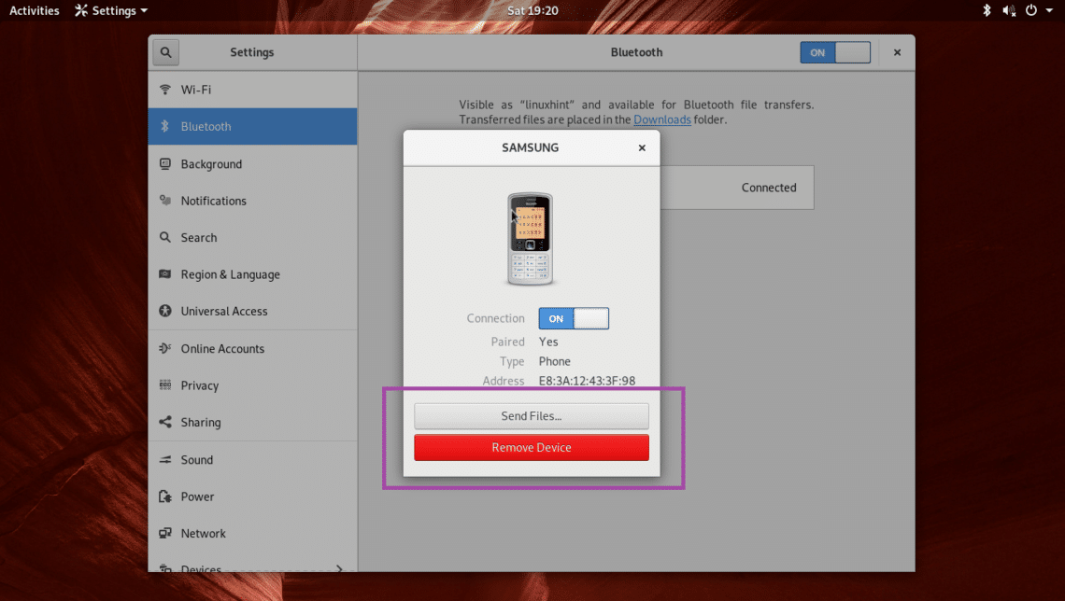Select Online Accounts in sidebar
This screenshot has height=601, width=1065.
[x=252, y=348]
